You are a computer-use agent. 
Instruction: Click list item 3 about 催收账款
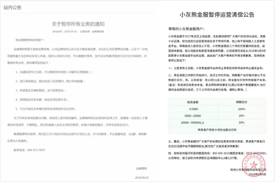pos(40,91)
